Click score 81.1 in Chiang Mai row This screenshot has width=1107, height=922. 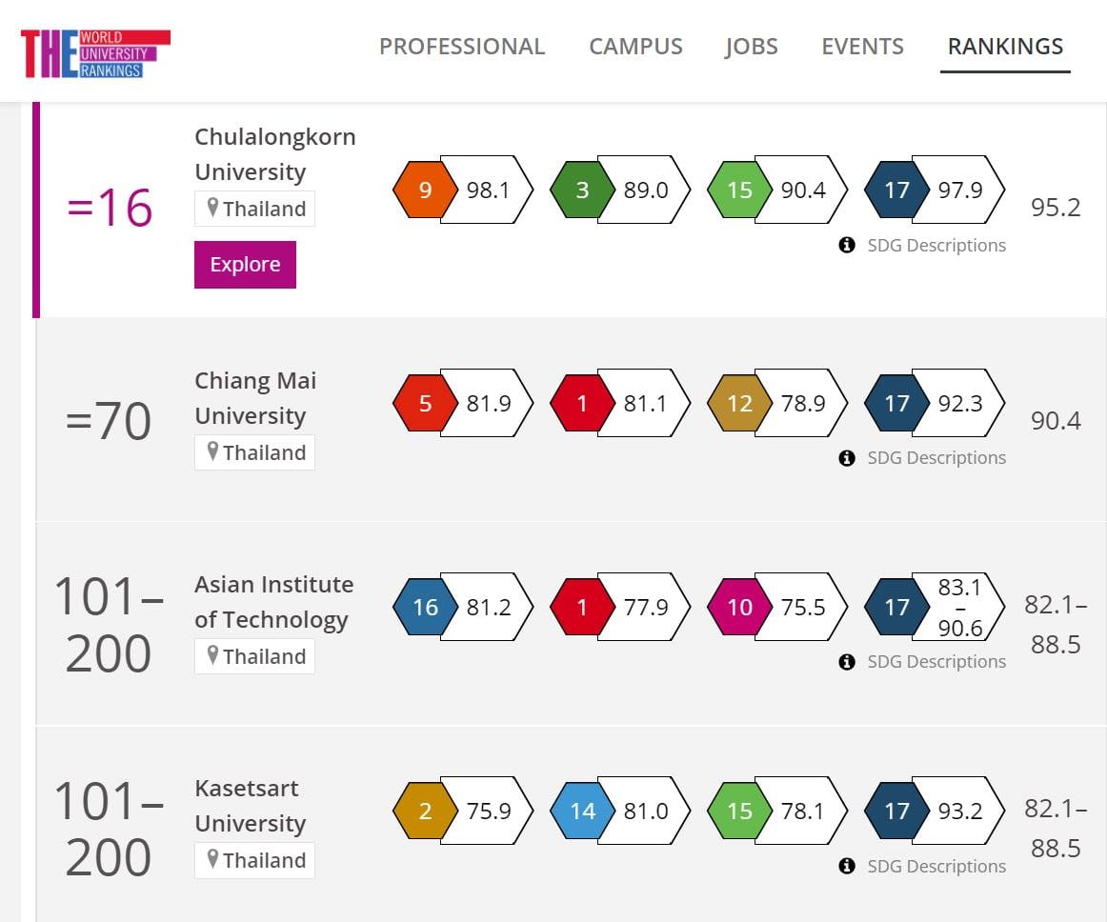click(x=645, y=403)
